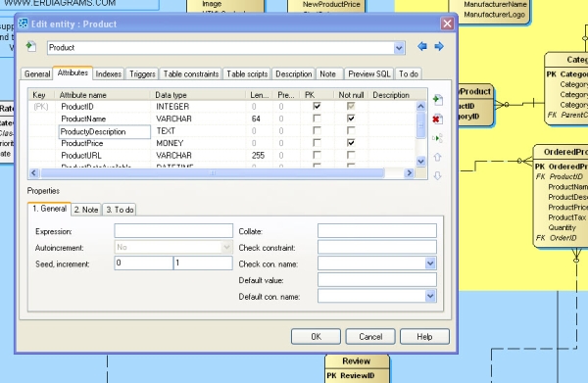Click the OK button
This screenshot has width=588, height=383.
[316, 337]
